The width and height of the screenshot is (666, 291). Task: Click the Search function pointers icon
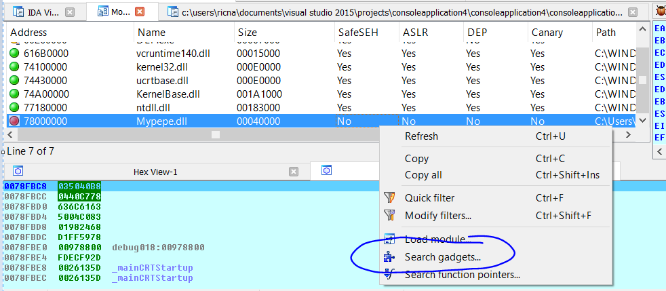(x=389, y=275)
